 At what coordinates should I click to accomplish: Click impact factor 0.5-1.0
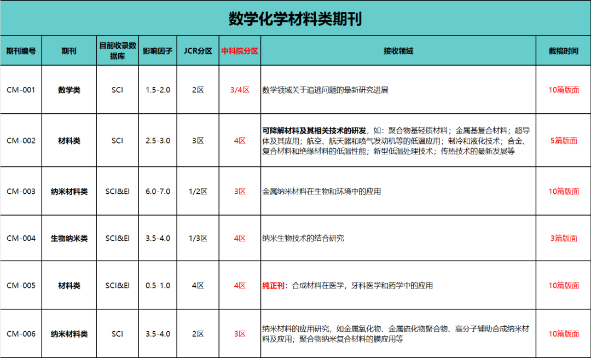[158, 285]
